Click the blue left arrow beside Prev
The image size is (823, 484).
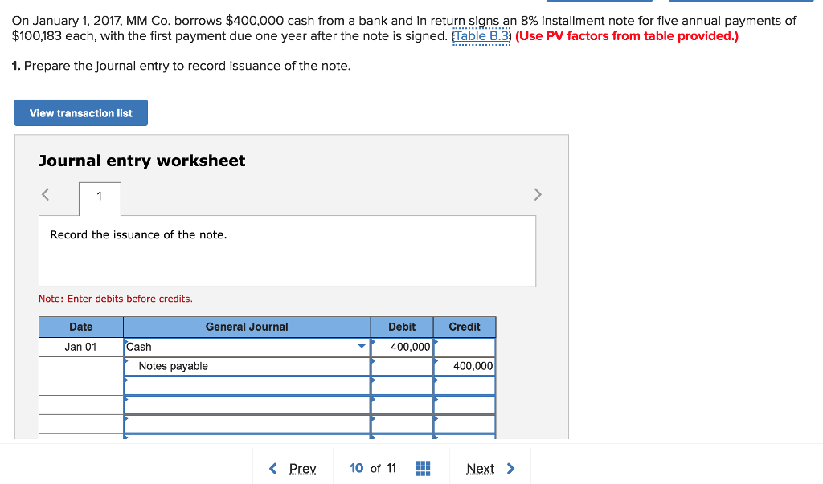click(x=272, y=468)
